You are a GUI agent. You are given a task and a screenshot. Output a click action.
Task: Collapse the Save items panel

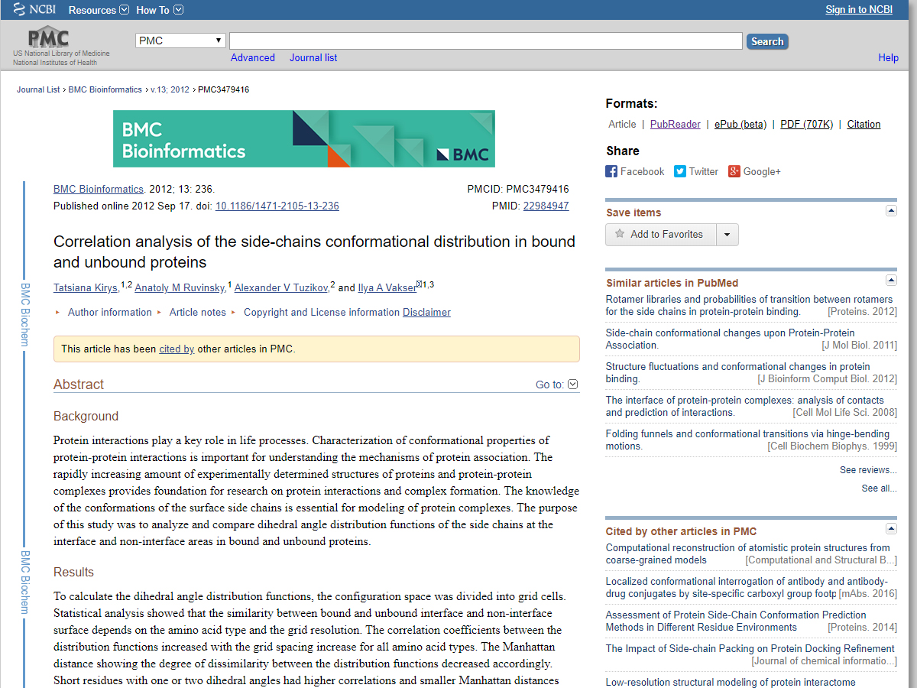pyautogui.click(x=891, y=211)
